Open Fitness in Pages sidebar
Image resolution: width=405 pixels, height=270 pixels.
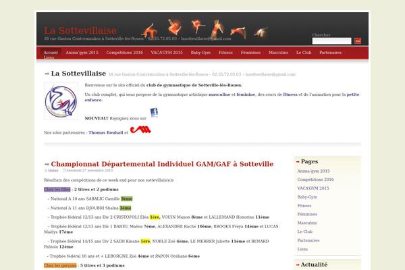(x=304, y=206)
